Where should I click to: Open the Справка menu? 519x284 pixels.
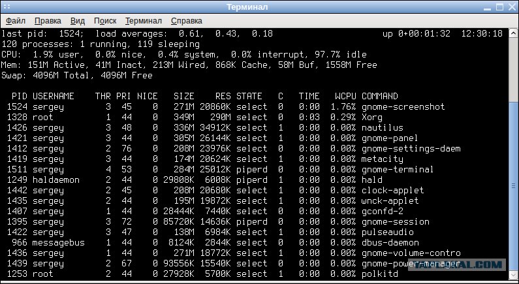coord(186,21)
